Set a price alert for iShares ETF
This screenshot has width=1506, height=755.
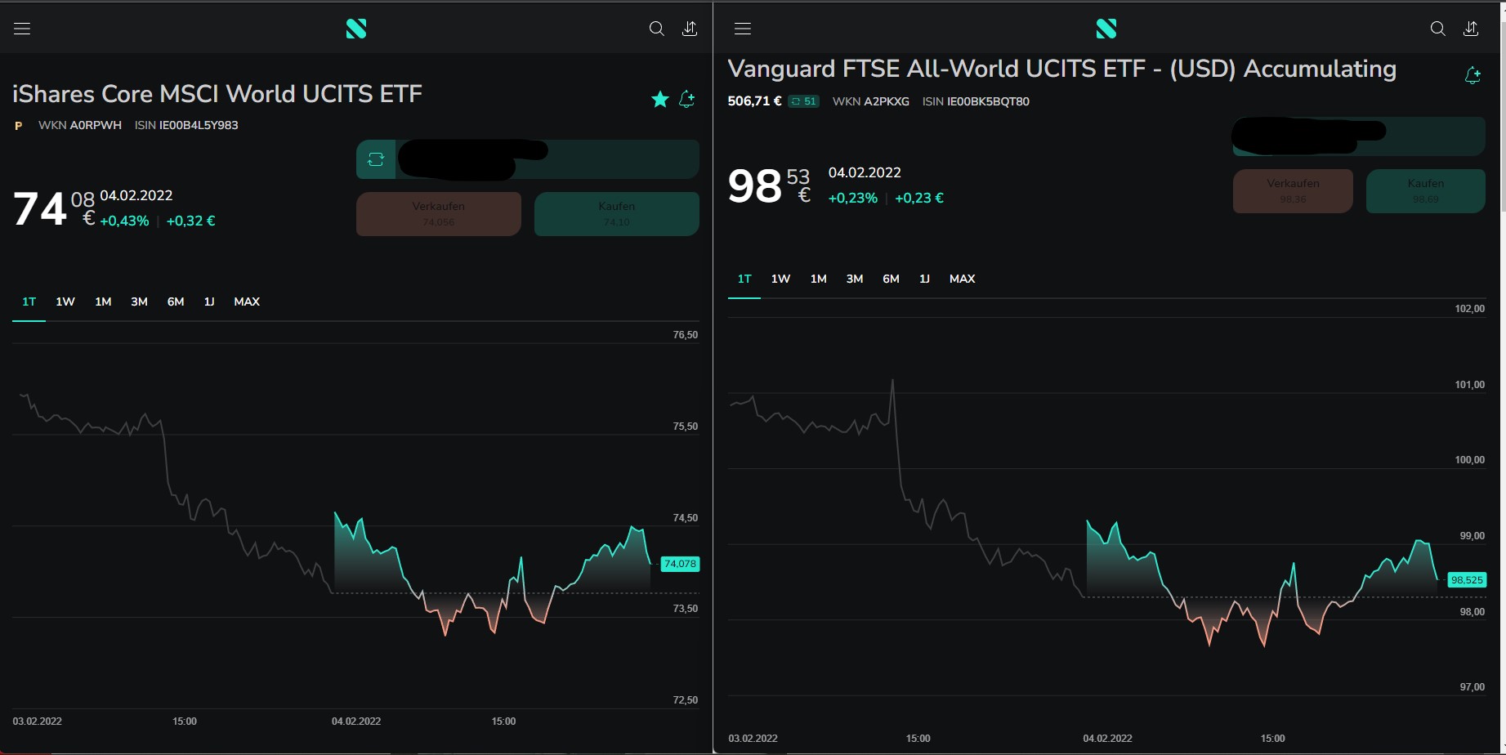(687, 100)
